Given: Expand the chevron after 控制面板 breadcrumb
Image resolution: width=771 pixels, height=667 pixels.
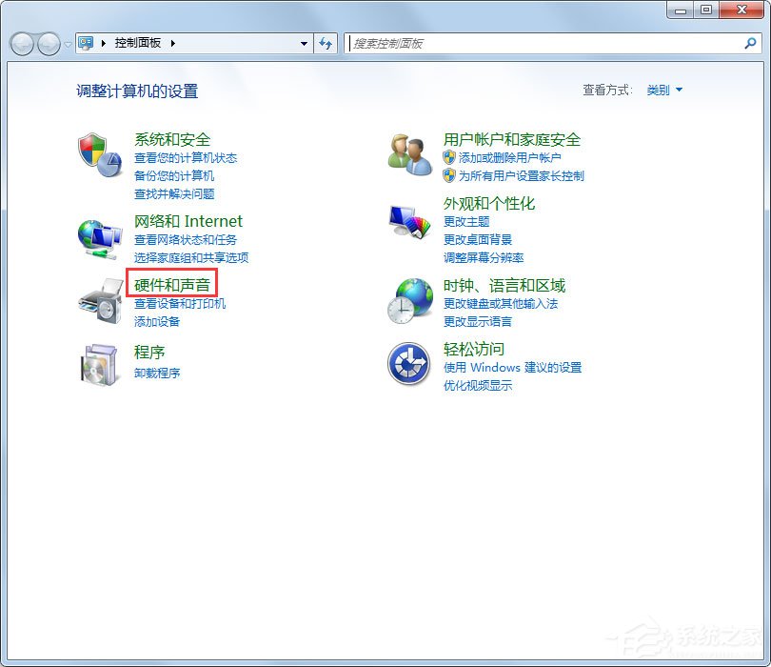Looking at the screenshot, I should [x=174, y=43].
